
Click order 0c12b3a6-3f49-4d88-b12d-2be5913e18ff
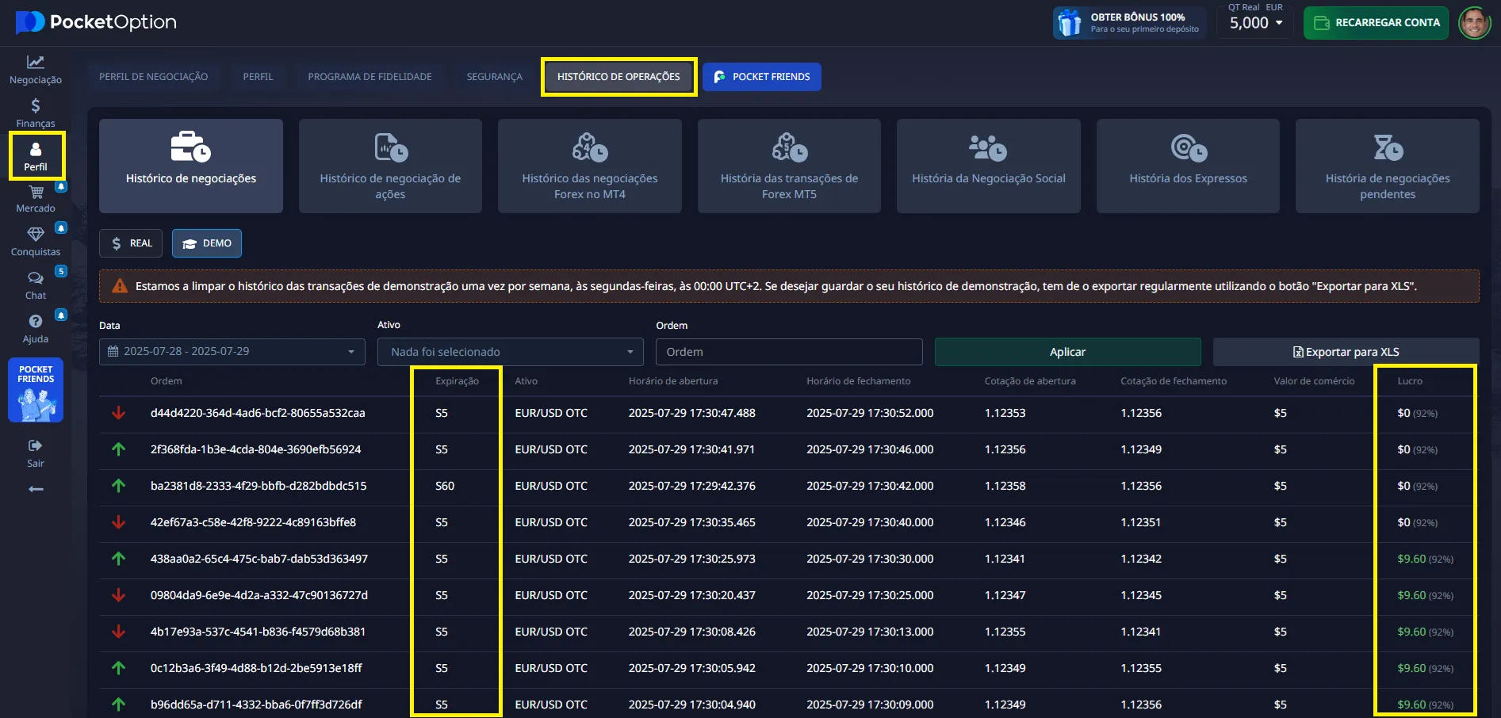256,668
